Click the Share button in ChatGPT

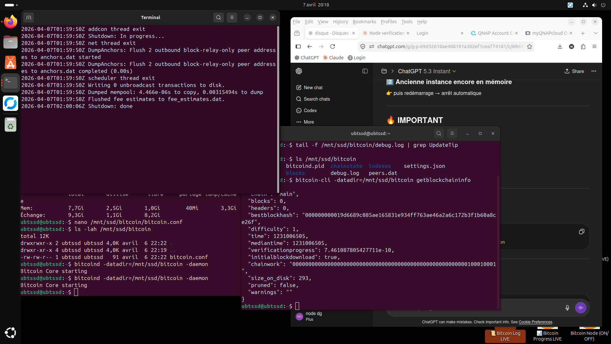(x=574, y=71)
